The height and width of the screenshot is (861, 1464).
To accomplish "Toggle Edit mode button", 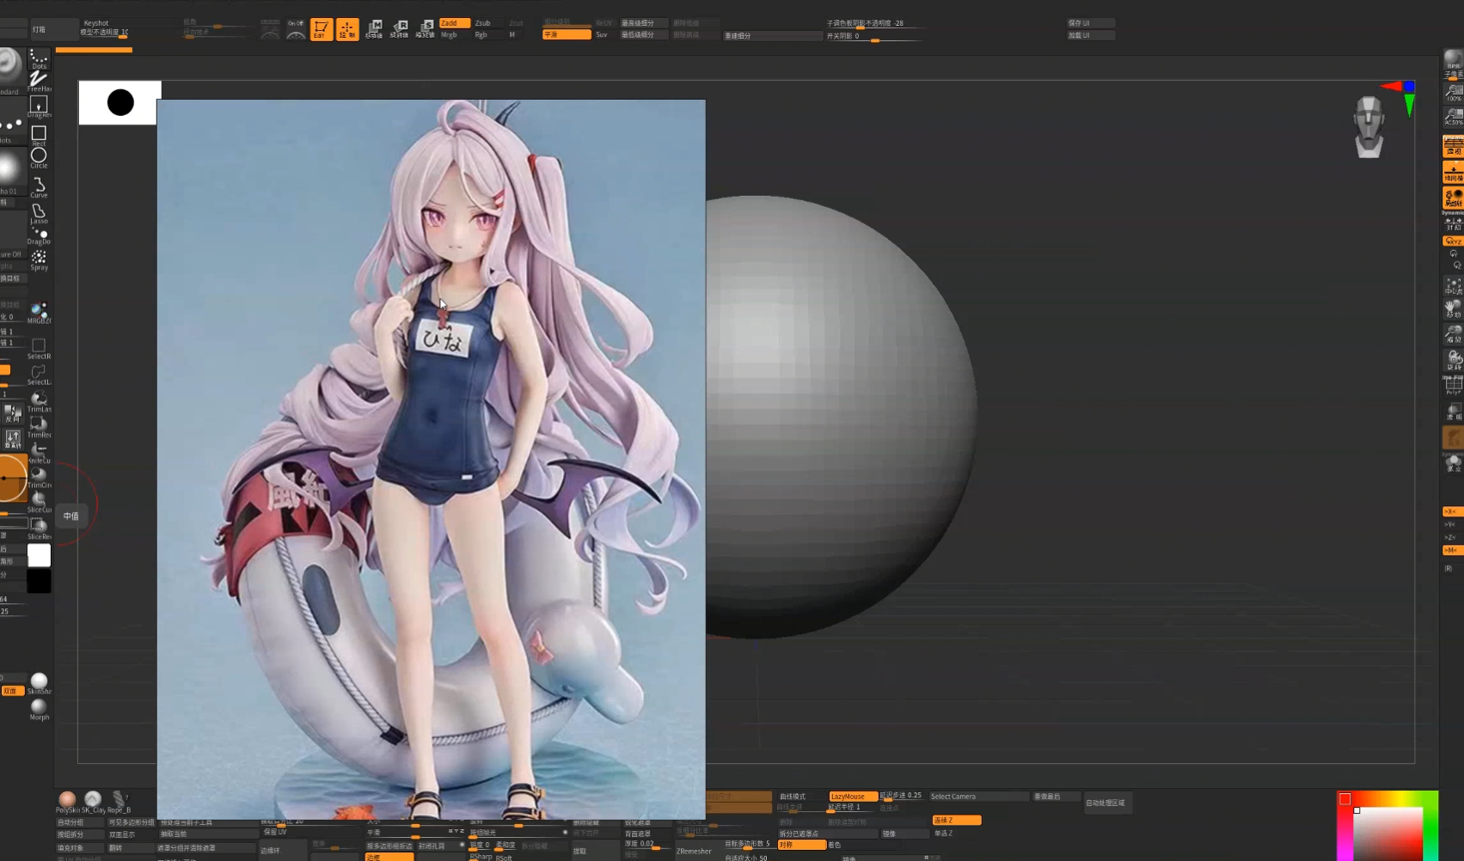I will point(321,29).
